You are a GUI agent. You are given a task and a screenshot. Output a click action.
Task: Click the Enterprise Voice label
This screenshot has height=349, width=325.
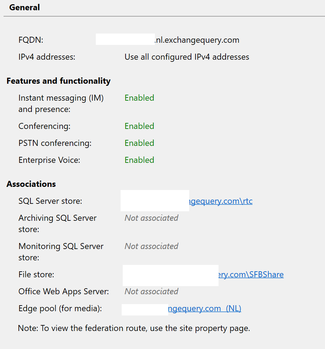49,160
